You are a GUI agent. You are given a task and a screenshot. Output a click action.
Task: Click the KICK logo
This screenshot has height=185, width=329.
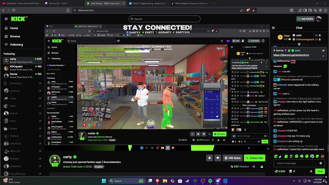point(20,19)
